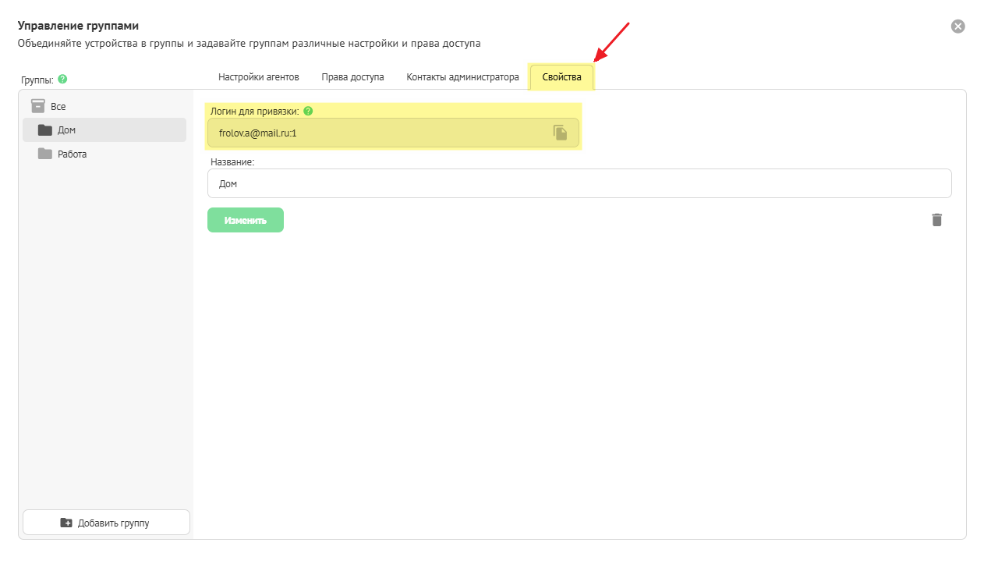Choose the Работа group label
The image size is (984, 585).
[73, 154]
